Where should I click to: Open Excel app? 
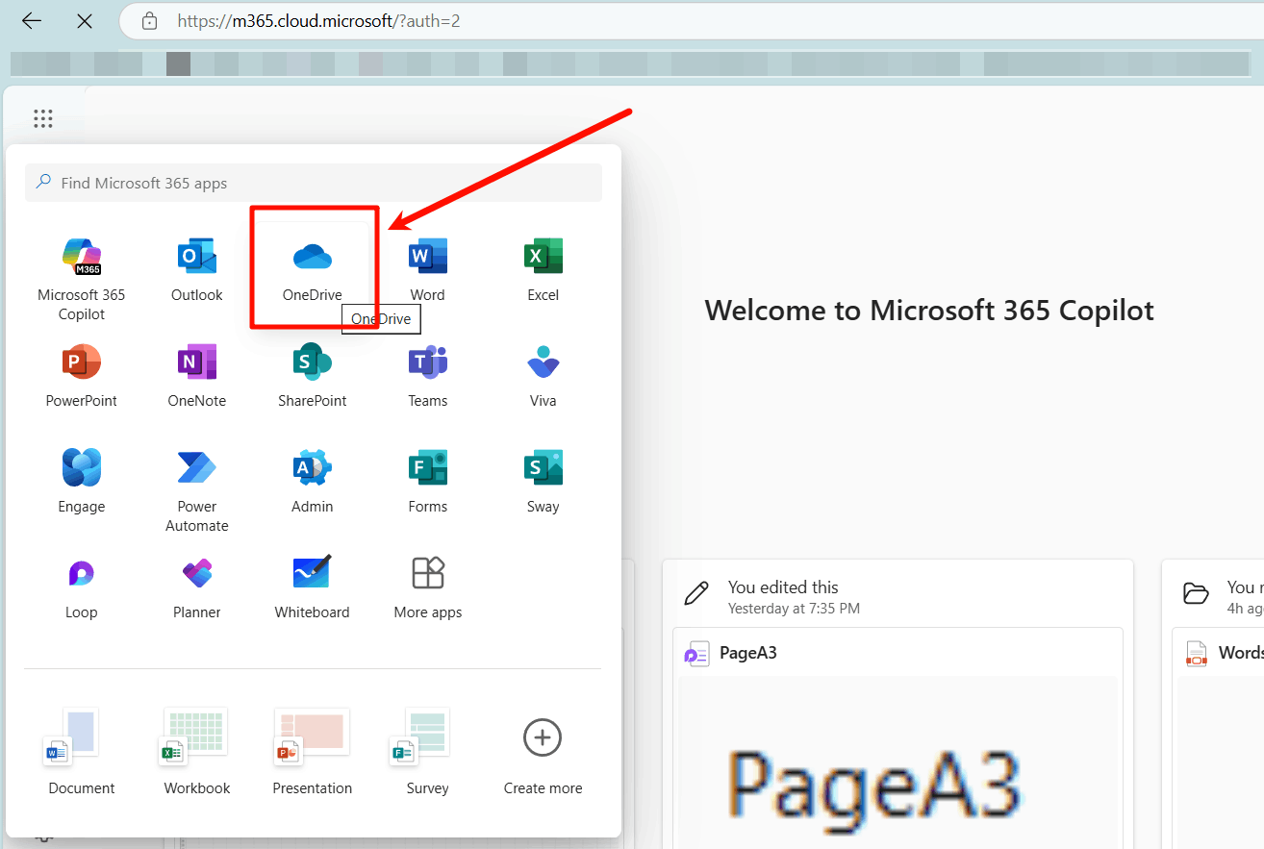point(544,268)
